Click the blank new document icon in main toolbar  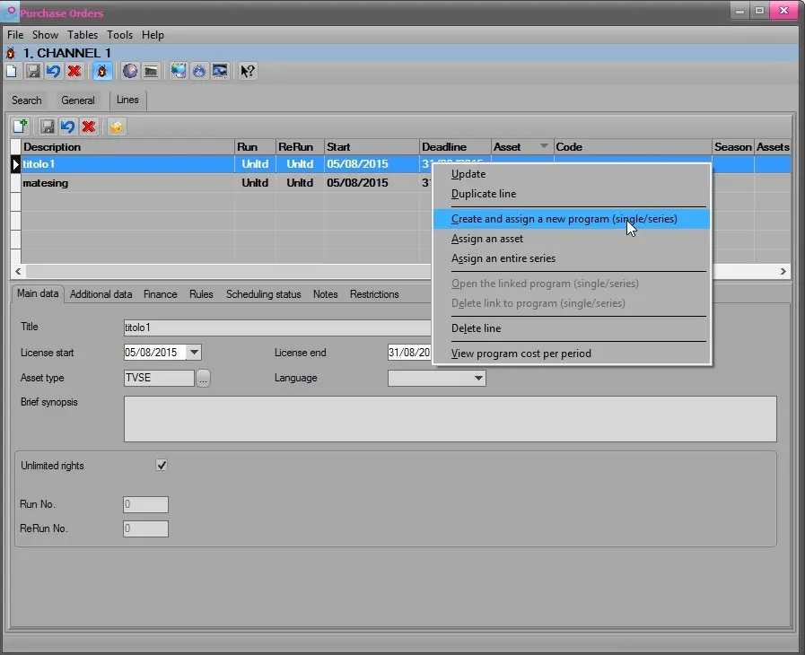pos(12,72)
